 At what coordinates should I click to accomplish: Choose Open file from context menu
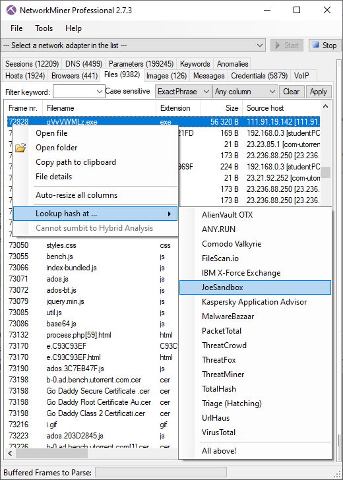pyautogui.click(x=95, y=133)
